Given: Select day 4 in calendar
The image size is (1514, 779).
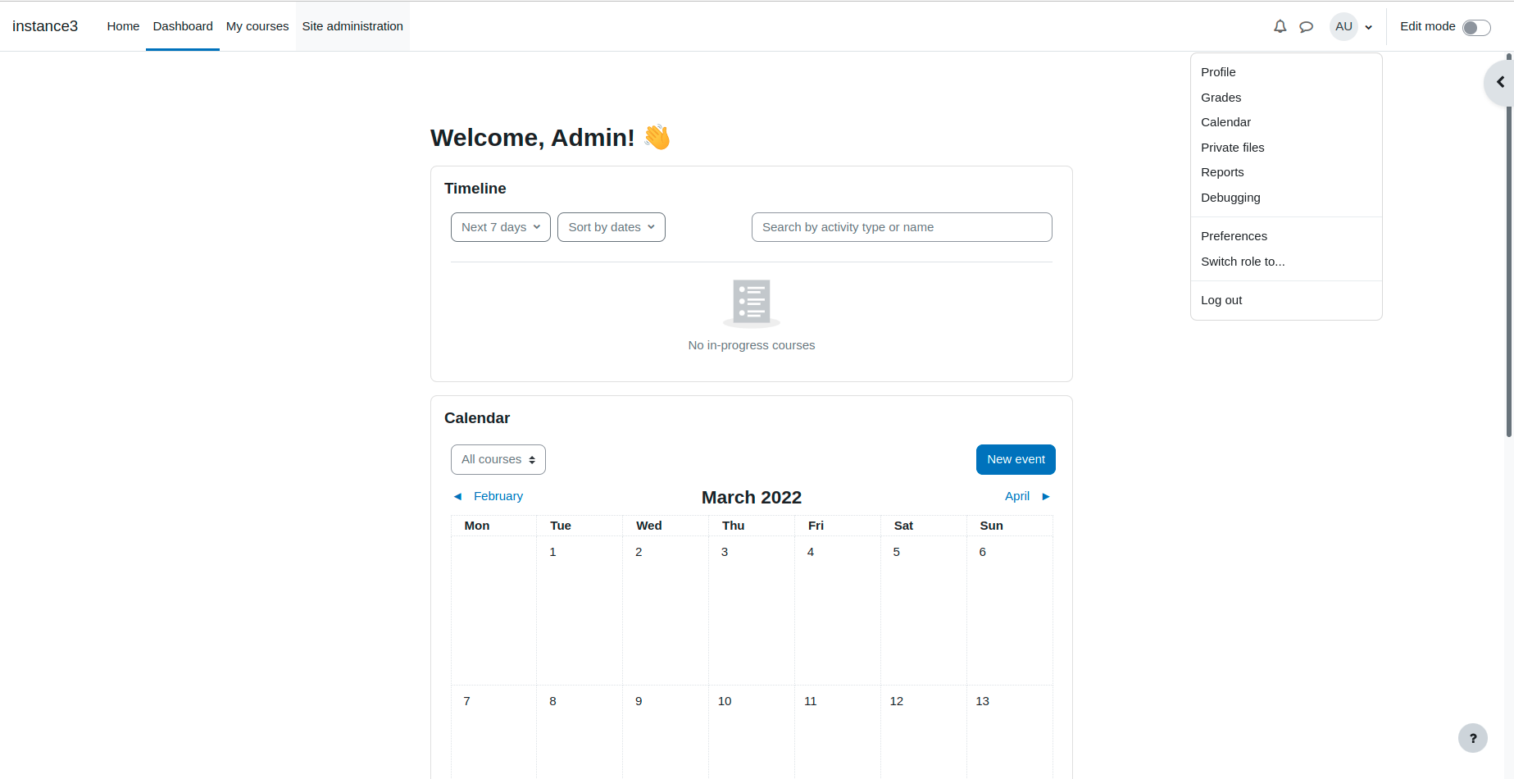Looking at the screenshot, I should point(811,552).
